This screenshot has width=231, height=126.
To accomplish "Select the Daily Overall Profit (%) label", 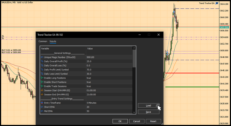I will pyautogui.click(x=56, y=61).
